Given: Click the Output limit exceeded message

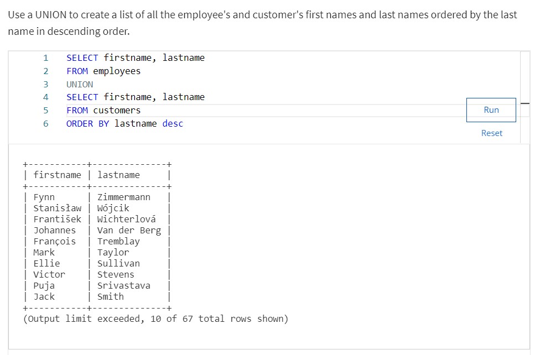Looking at the screenshot, I should [x=157, y=319].
